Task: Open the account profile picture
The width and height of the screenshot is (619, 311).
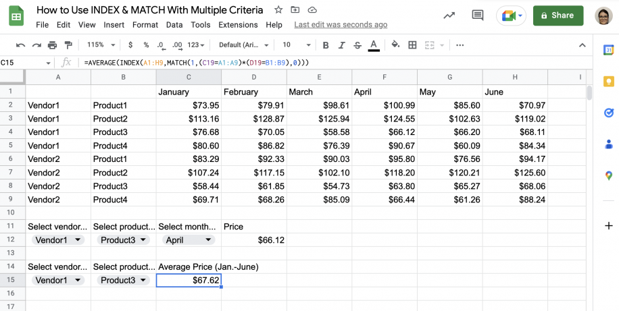Action: click(603, 16)
